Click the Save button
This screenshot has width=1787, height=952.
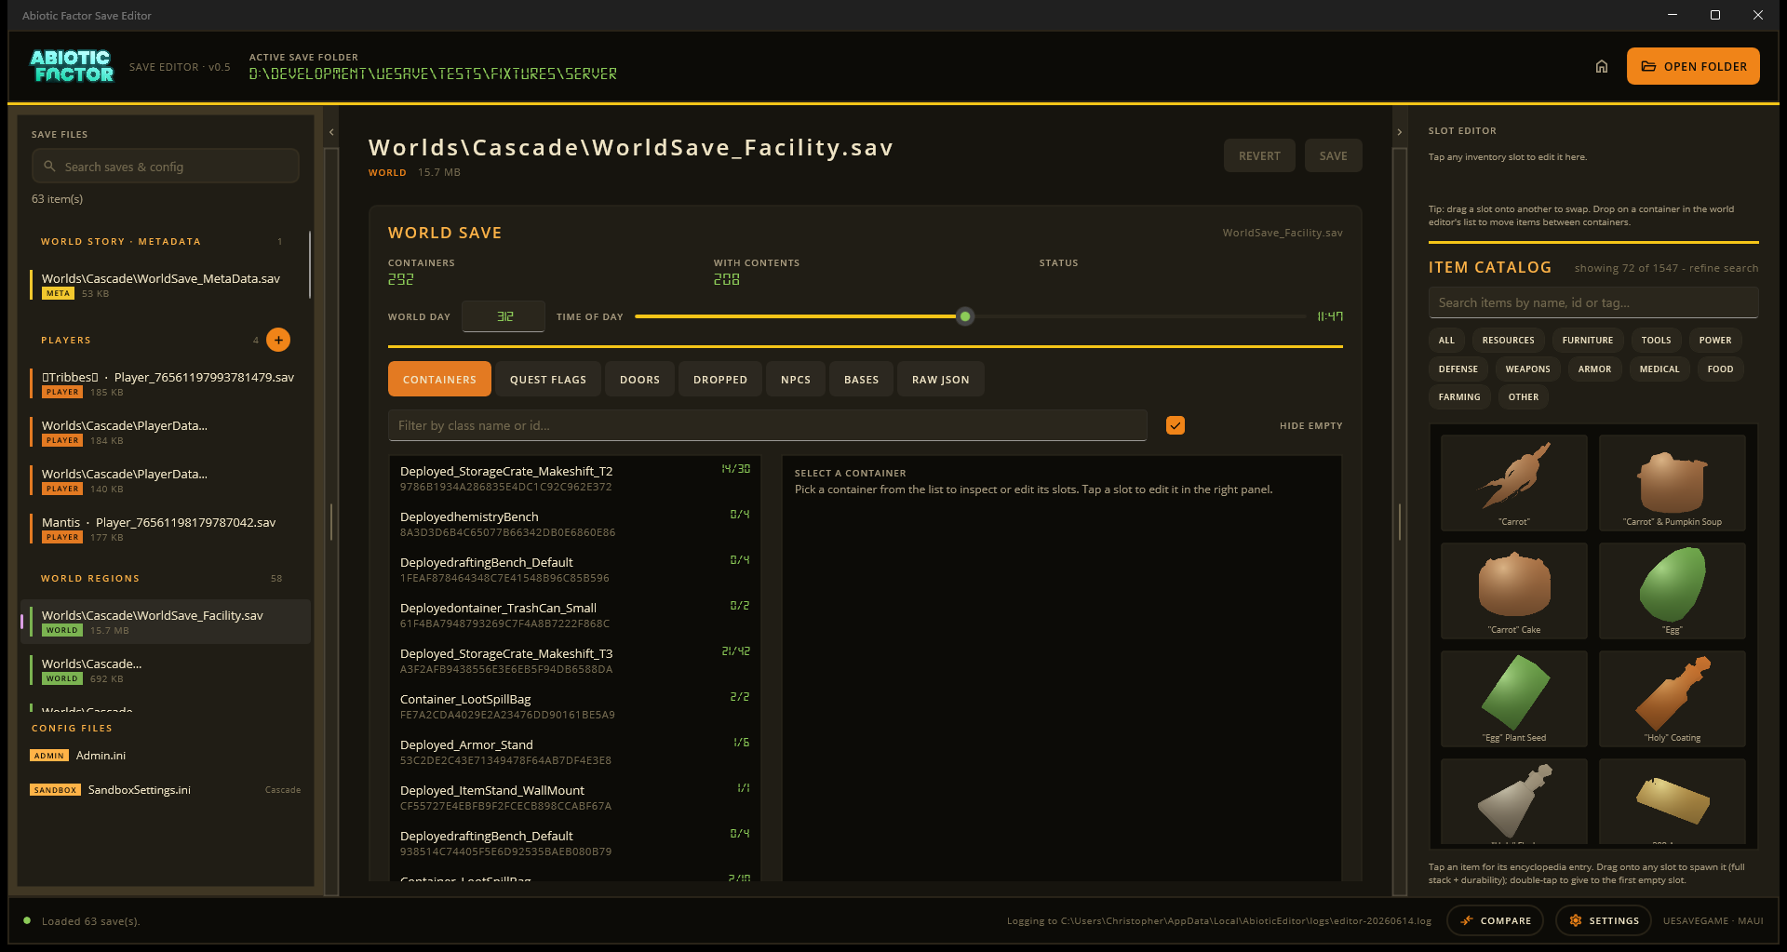click(x=1333, y=155)
